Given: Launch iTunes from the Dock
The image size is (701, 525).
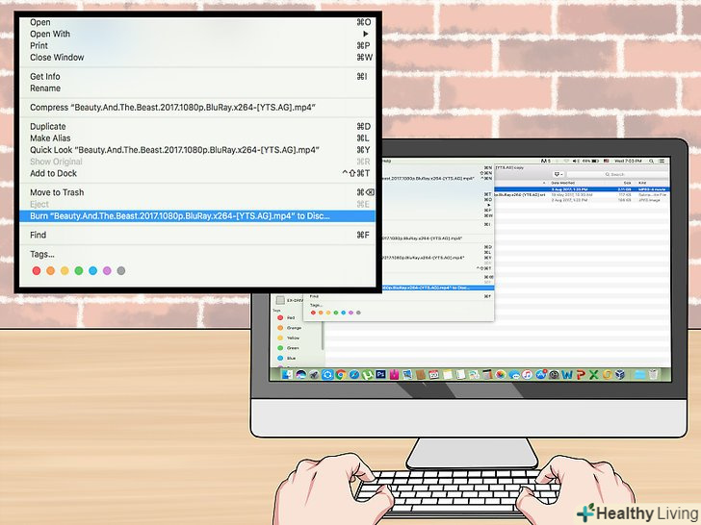Looking at the screenshot, I should point(528,375).
